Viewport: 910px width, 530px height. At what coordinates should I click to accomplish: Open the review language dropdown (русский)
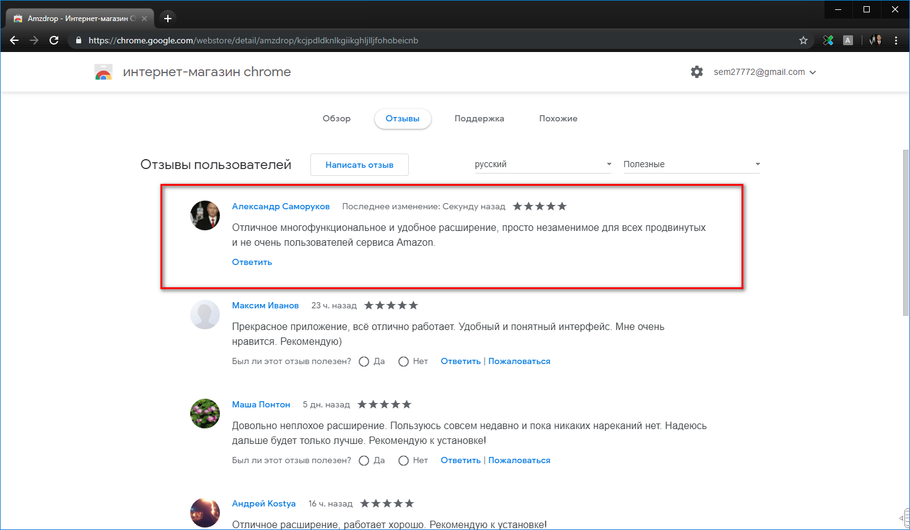(543, 164)
